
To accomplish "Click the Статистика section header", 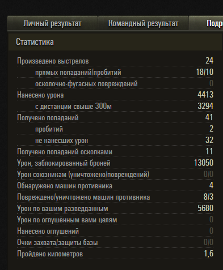I will pos(115,42).
